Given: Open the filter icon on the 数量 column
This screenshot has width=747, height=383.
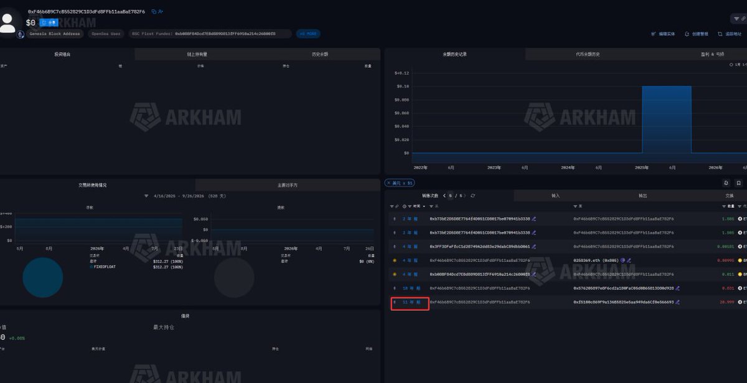Looking at the screenshot, I should 723,206.
